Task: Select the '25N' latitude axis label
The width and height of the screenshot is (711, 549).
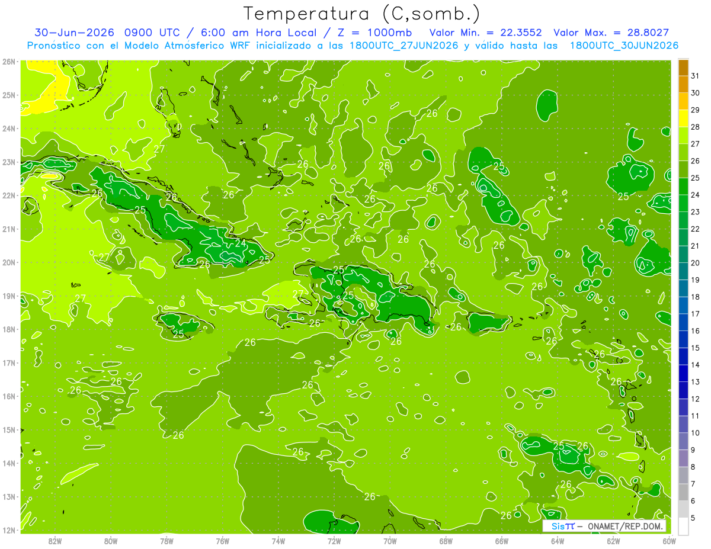Action: tap(8, 95)
